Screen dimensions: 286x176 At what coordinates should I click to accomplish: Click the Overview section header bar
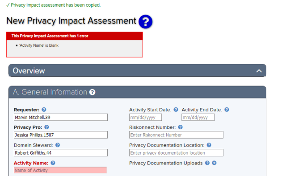click(x=137, y=70)
